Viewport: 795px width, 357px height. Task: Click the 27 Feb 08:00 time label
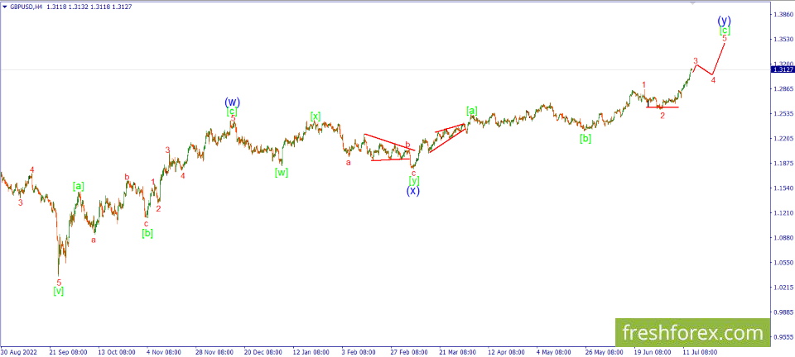pos(408,351)
